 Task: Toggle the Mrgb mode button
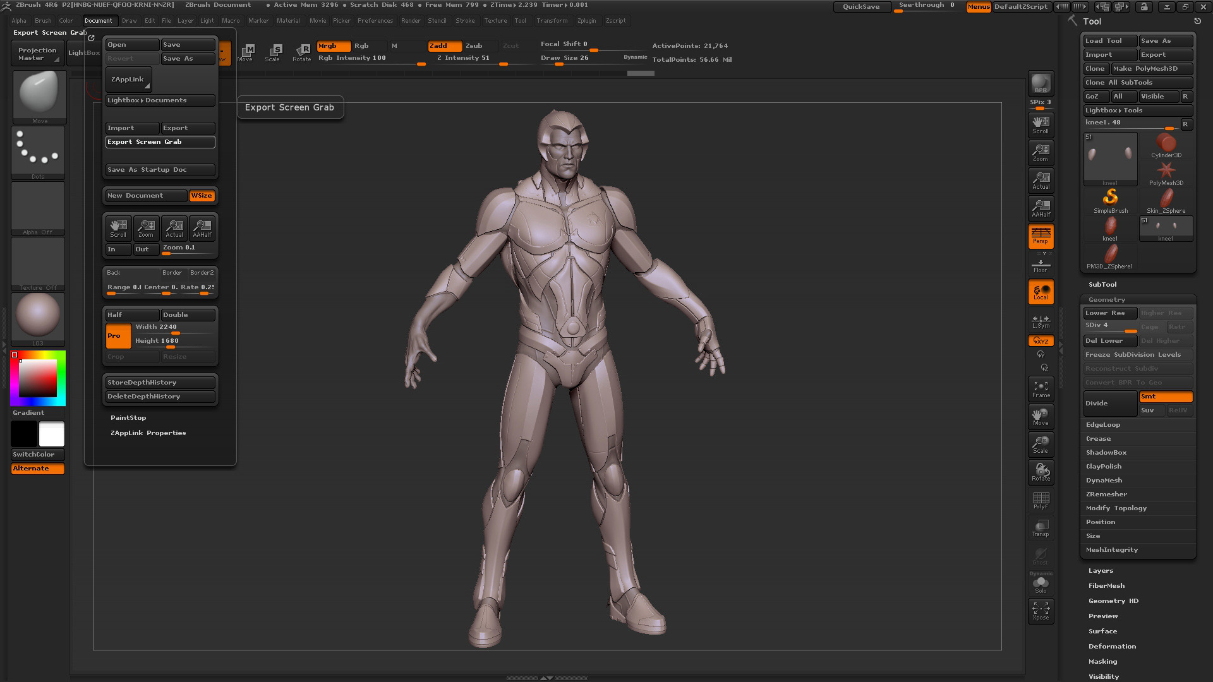point(334,46)
